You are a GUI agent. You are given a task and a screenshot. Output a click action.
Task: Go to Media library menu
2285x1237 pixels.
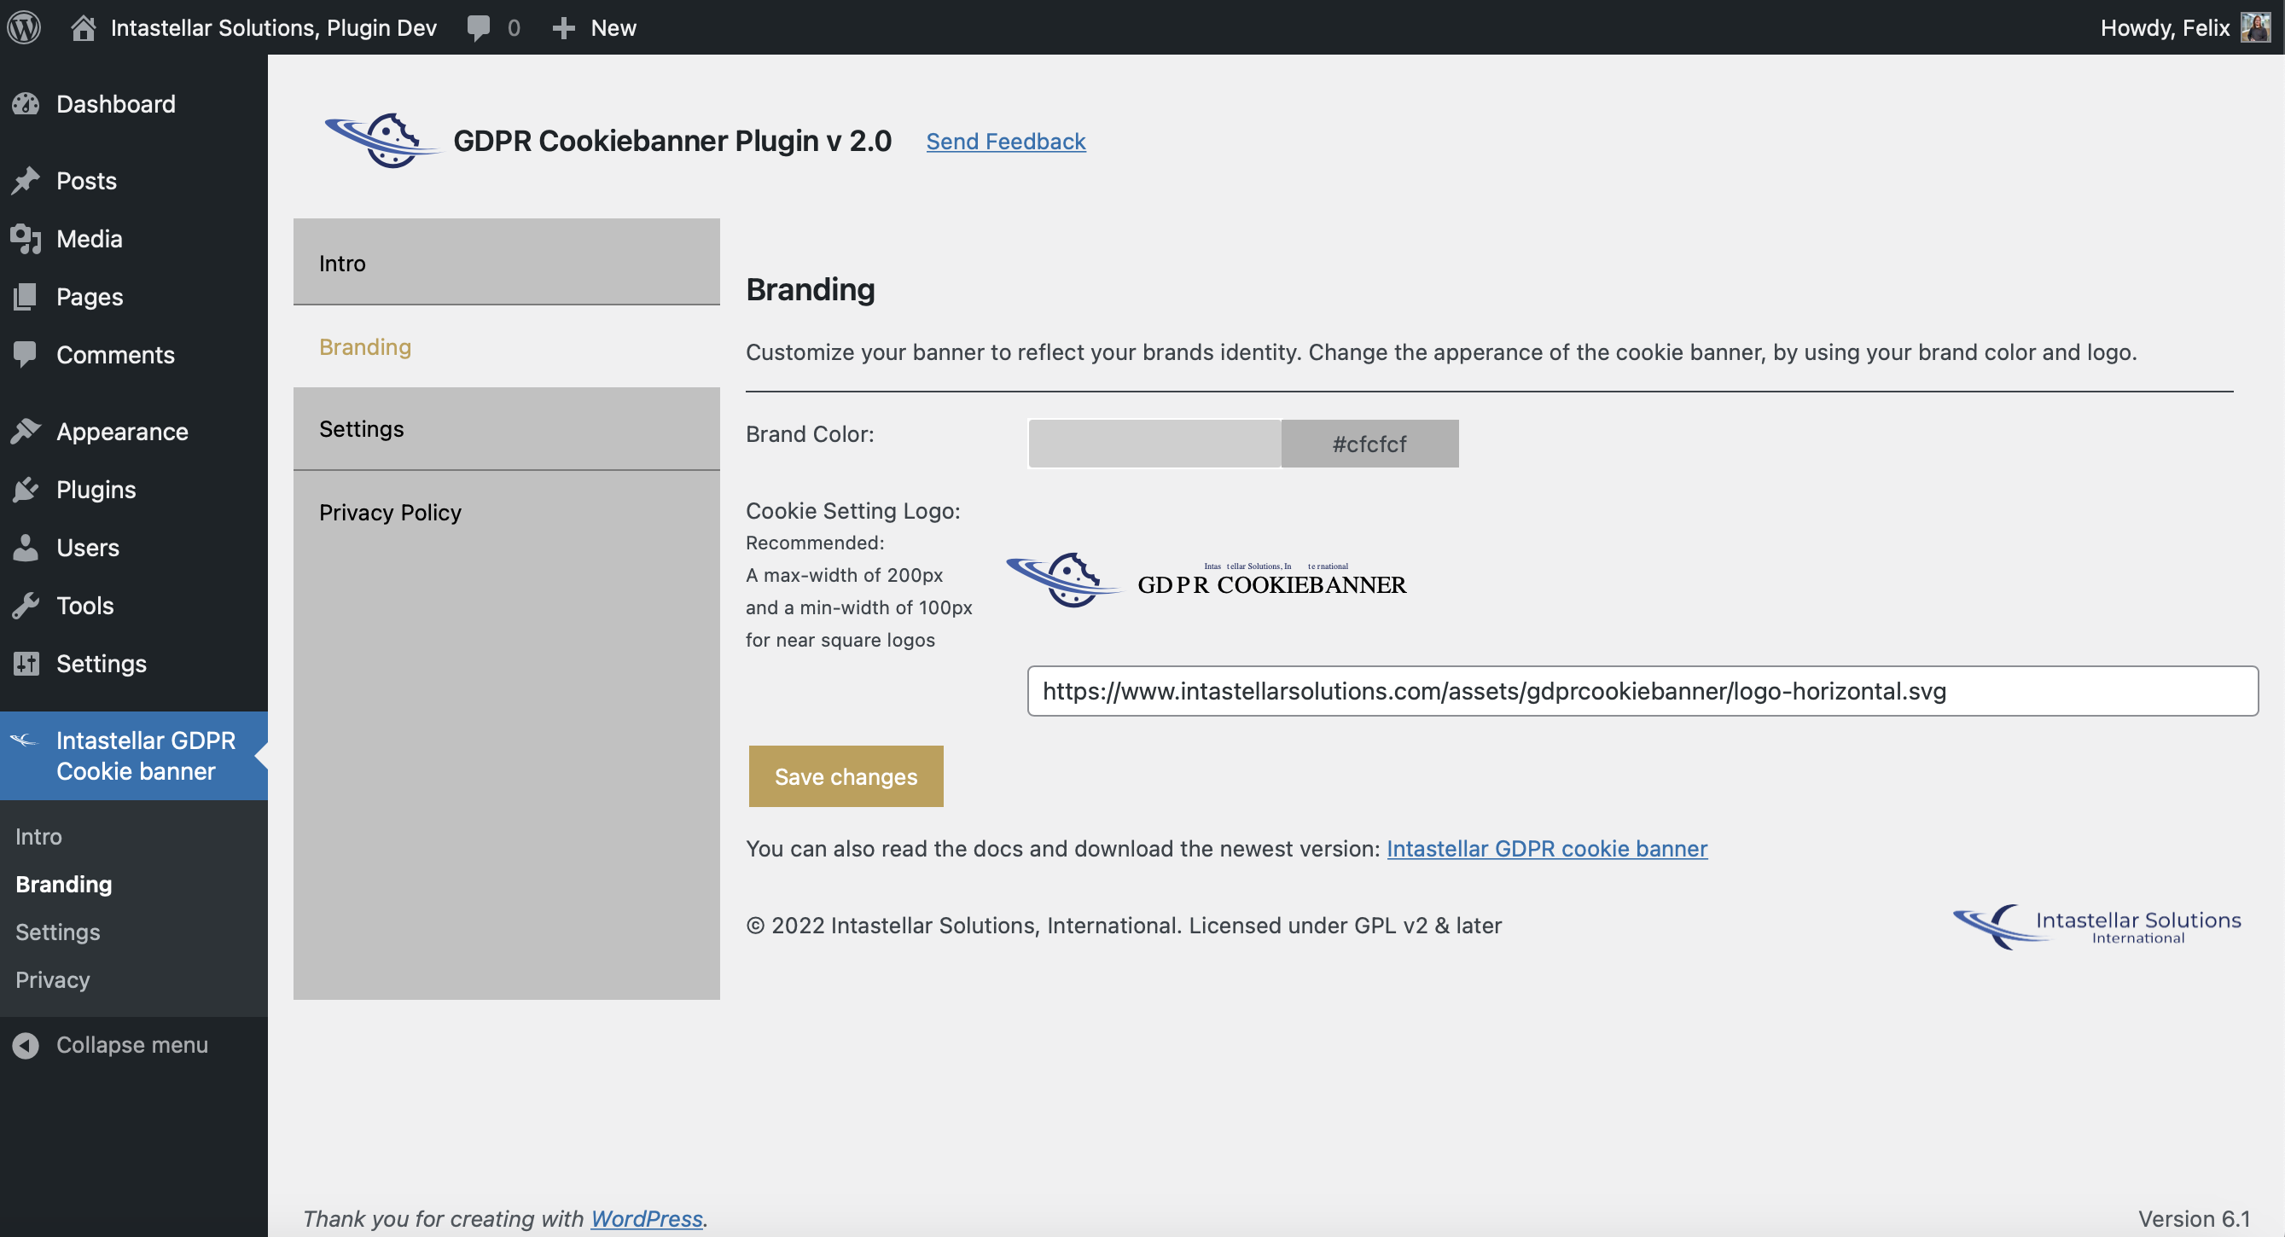click(134, 239)
